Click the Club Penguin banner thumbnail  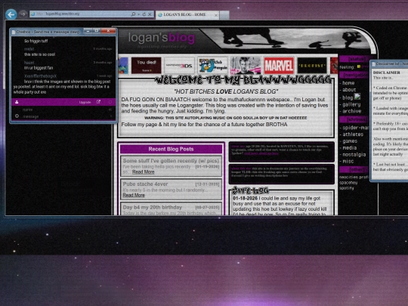pyautogui.click(x=212, y=66)
